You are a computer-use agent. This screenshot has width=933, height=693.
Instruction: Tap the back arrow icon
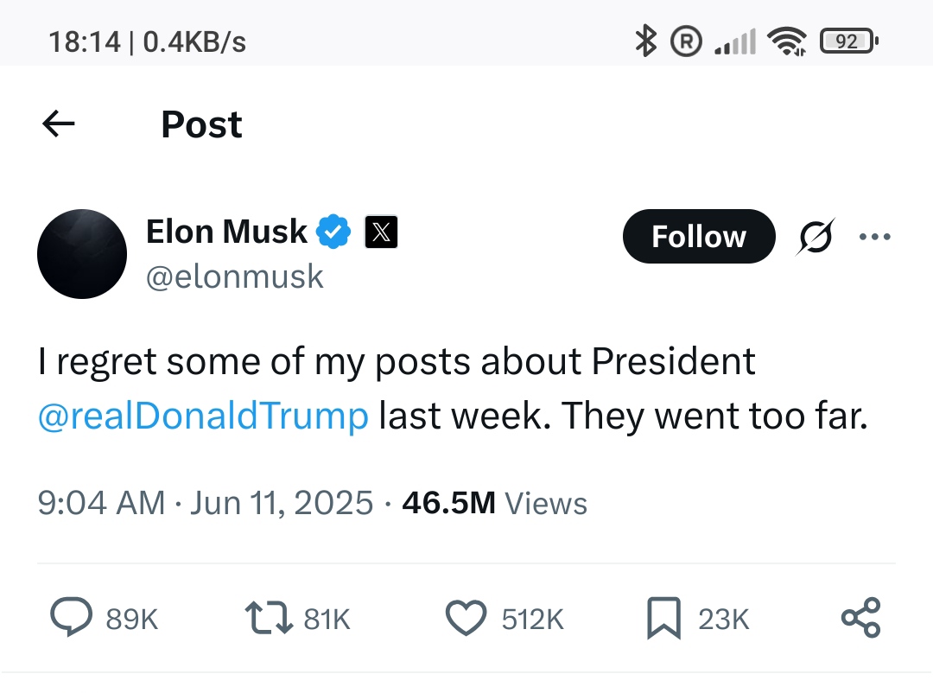pos(59,124)
